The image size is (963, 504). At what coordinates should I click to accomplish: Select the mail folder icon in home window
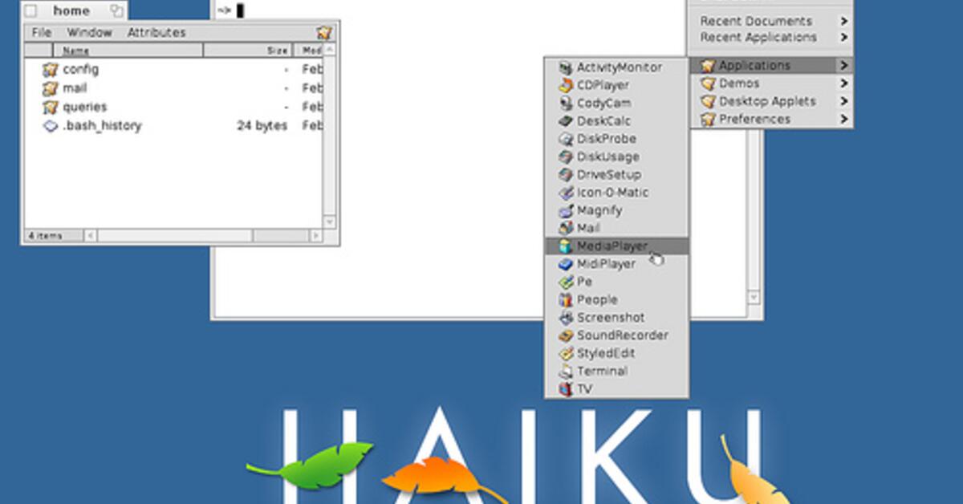51,88
